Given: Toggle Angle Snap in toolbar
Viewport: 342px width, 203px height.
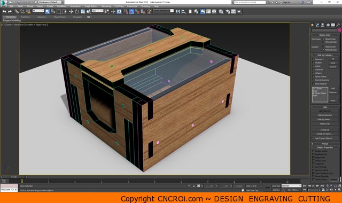Looking at the screenshot, I should pyautogui.click(x=131, y=12).
